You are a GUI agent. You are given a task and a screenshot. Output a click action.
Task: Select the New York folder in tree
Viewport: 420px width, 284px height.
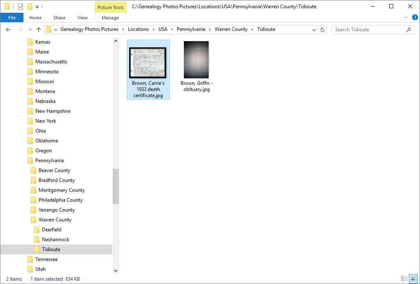[x=46, y=121]
